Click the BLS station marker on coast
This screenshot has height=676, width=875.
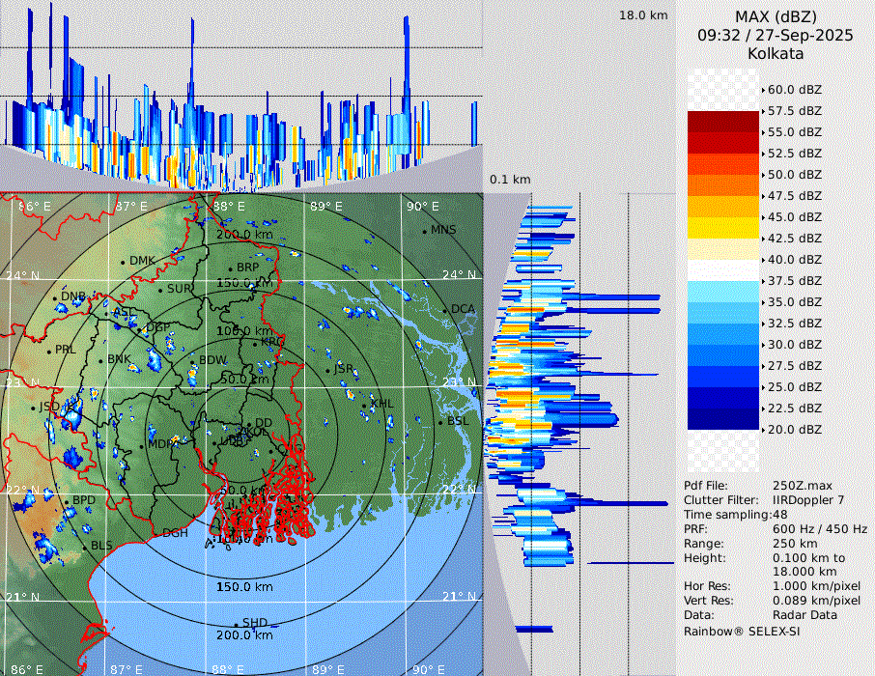[85, 547]
